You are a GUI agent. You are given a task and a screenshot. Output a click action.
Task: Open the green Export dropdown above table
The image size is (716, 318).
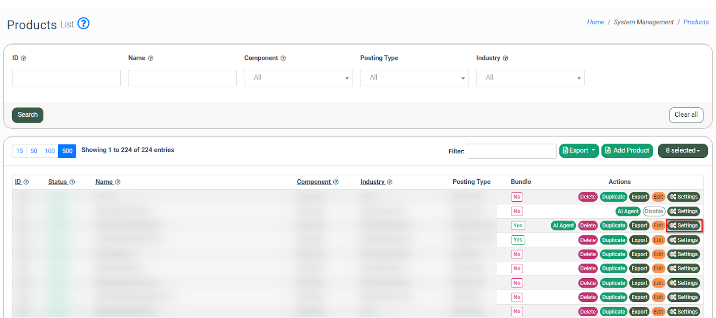click(579, 151)
